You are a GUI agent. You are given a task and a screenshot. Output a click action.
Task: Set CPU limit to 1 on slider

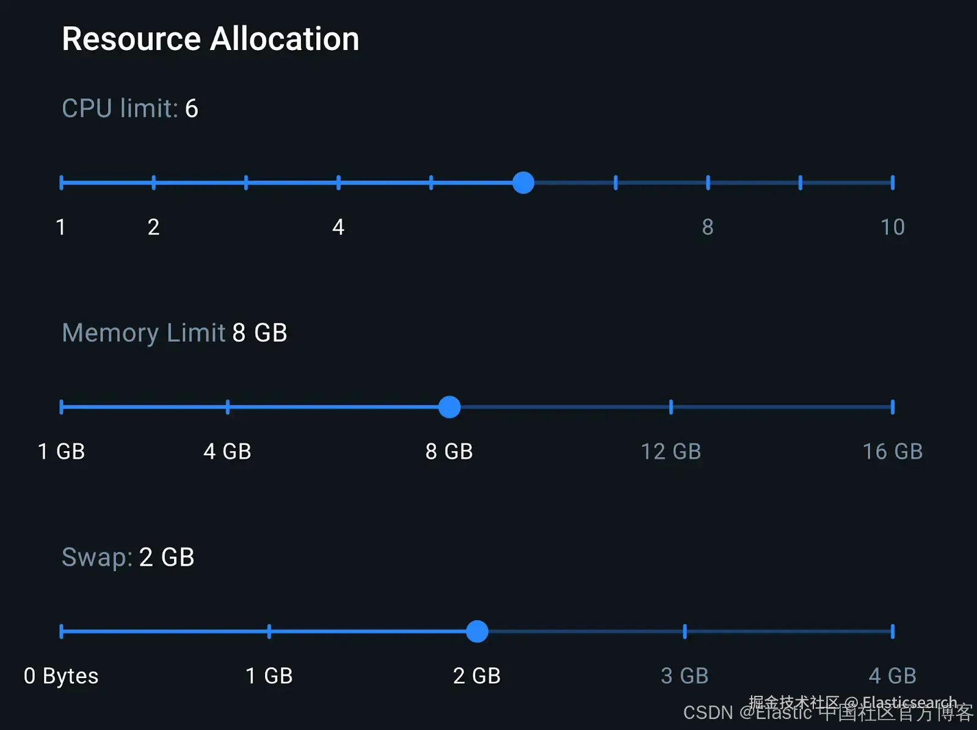[62, 182]
